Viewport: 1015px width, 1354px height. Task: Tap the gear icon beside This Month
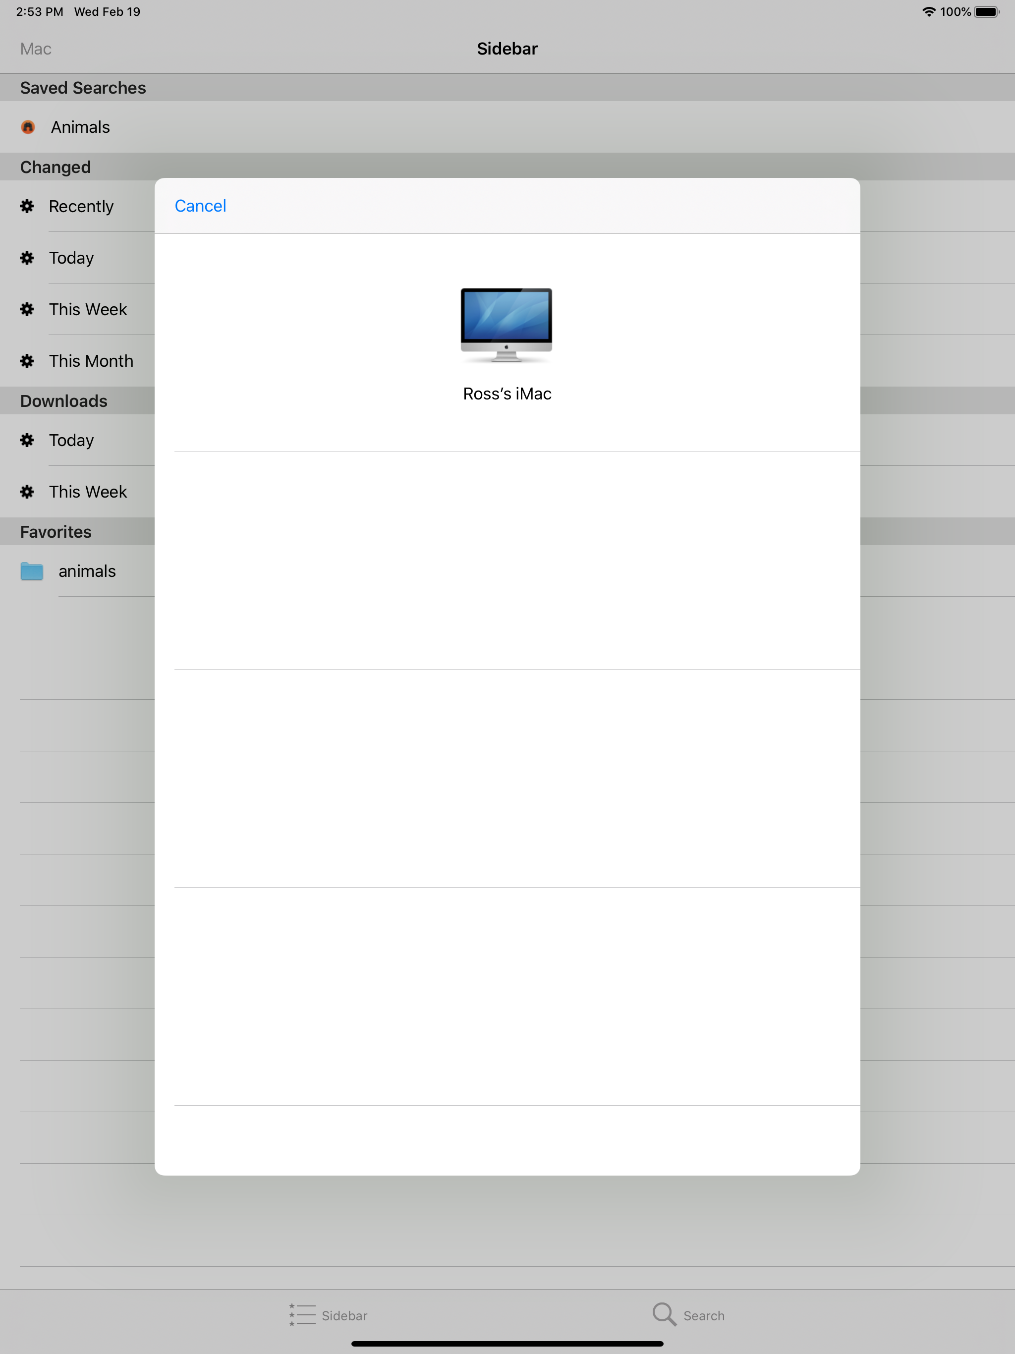point(27,360)
